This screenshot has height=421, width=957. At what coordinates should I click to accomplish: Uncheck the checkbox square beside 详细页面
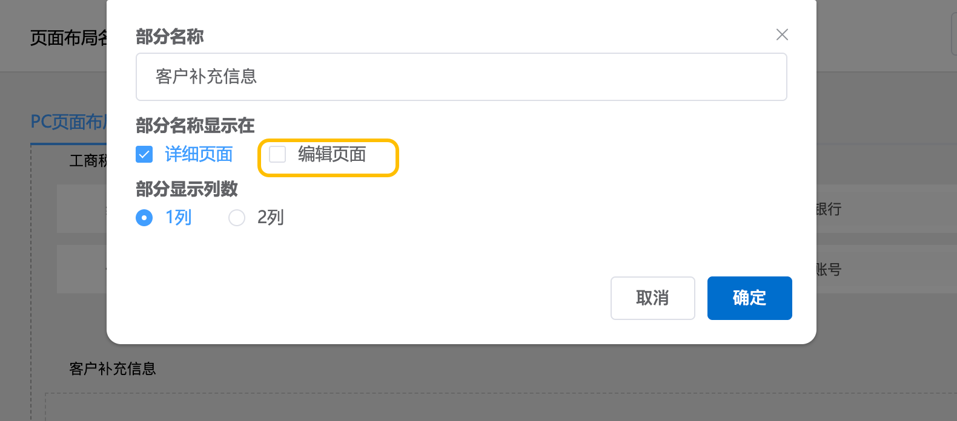[x=144, y=155]
